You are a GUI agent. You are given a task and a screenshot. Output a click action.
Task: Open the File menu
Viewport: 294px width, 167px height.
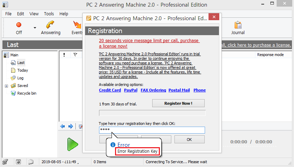(x=8, y=14)
